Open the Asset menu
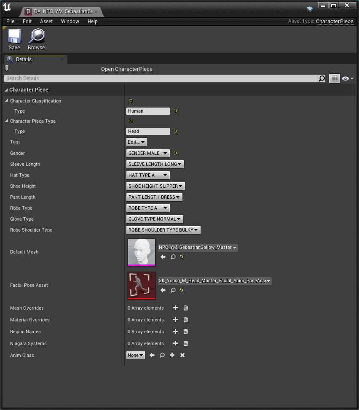Image resolution: width=359 pixels, height=410 pixels. [x=46, y=22]
